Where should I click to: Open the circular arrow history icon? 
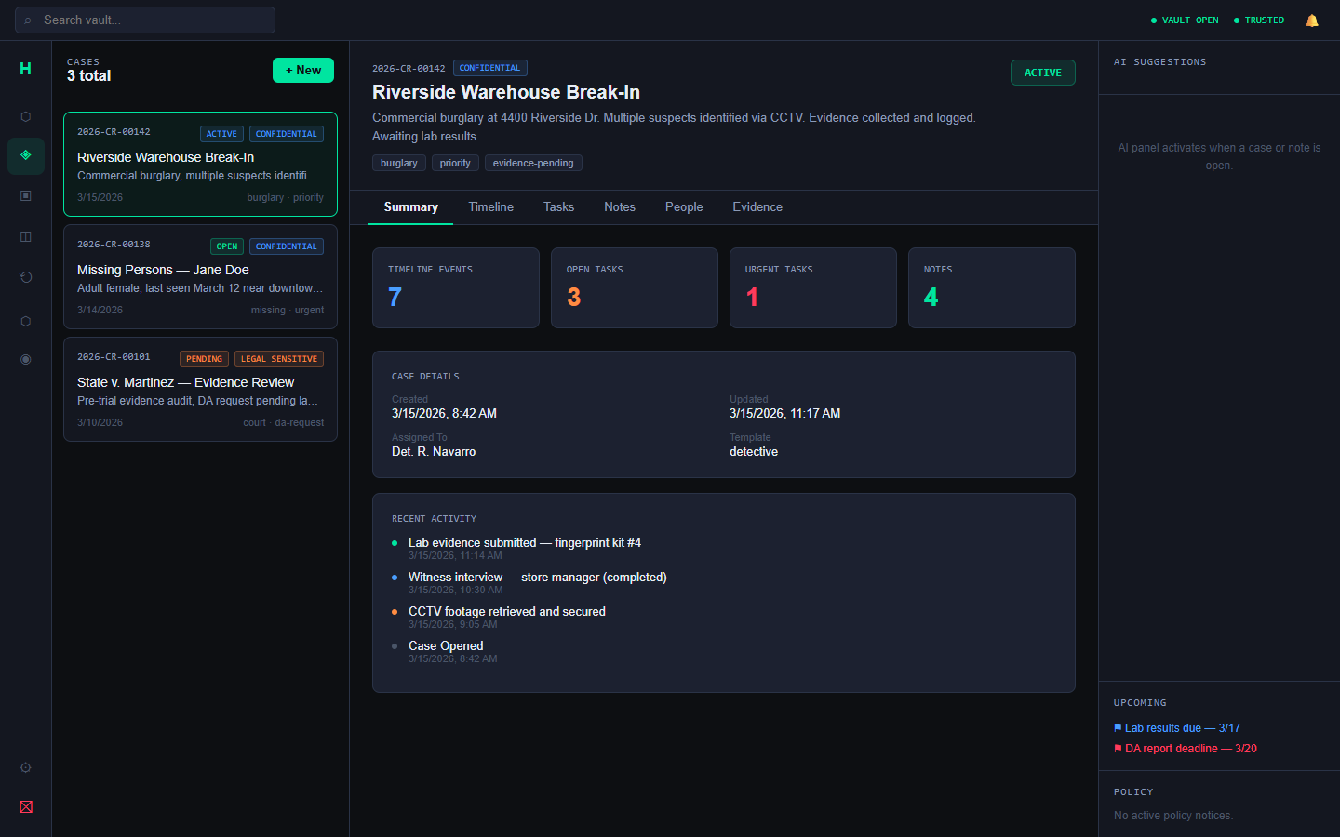coord(26,277)
